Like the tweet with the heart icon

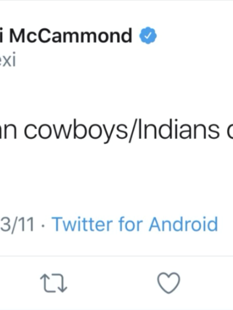point(168,283)
